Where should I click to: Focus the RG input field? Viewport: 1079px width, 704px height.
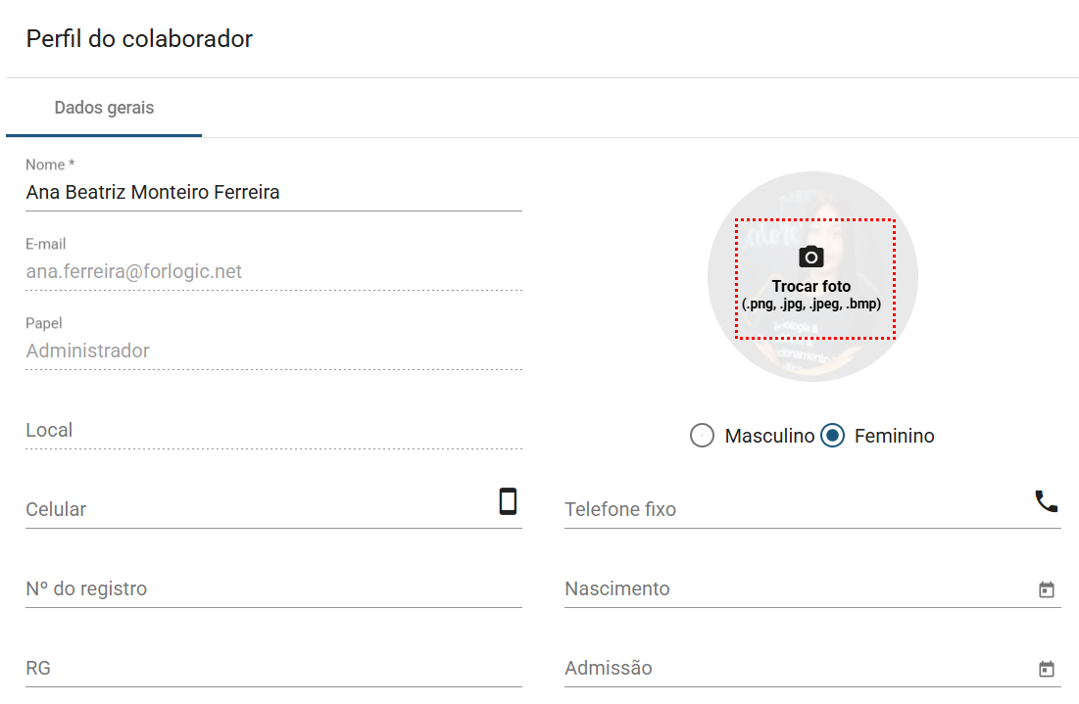pos(272,669)
